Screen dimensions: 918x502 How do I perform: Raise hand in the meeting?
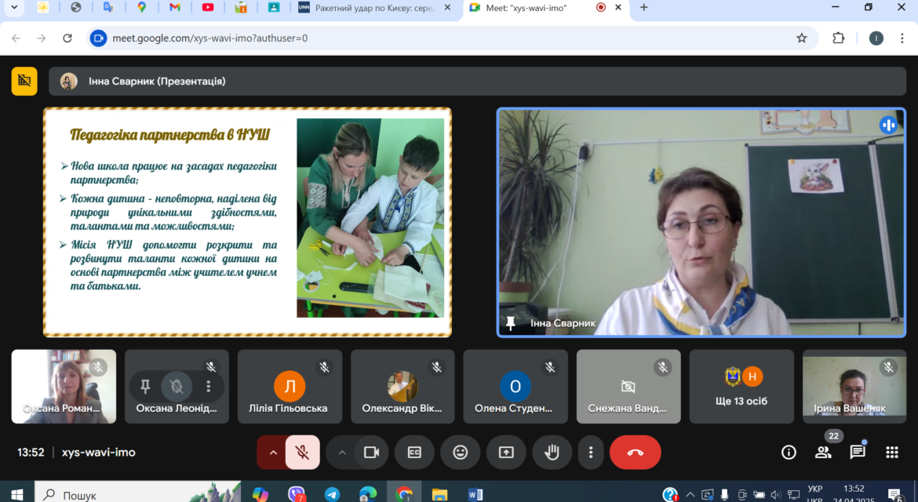click(552, 453)
